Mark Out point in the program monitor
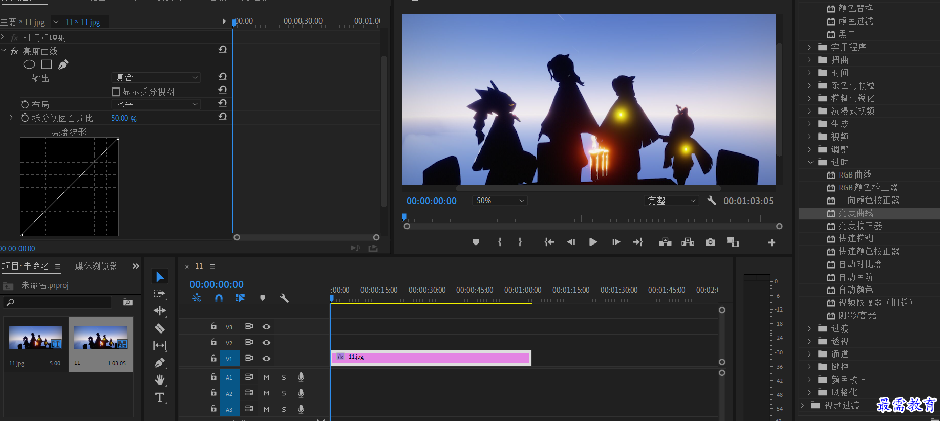940x421 pixels. 520,242
